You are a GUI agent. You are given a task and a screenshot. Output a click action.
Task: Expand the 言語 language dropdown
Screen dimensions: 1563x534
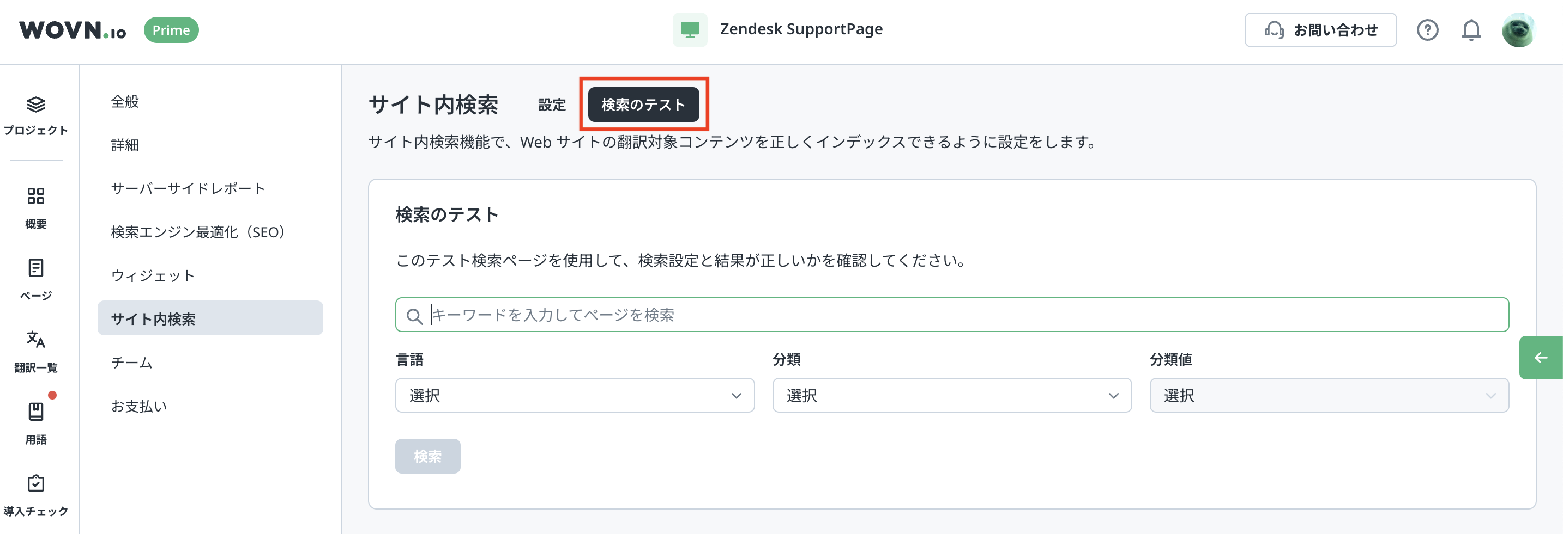tap(574, 395)
